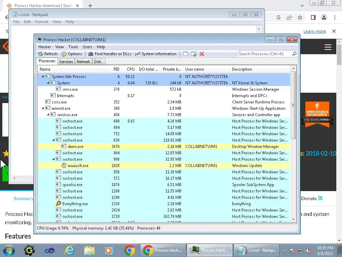
Task: Open the Summary tab on SourceForge page
Action: pos(23,198)
